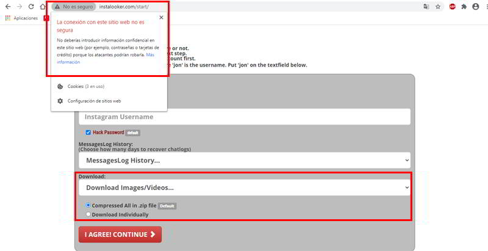Screen dimensions: 488x251
Task: Uncheck the Hack Password checkbox
Action: 88,133
